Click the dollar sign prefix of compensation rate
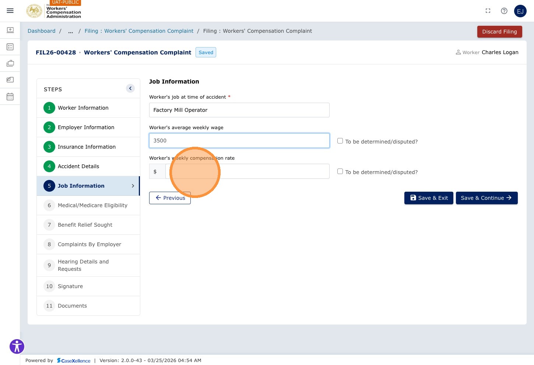The image size is (534, 365). pyautogui.click(x=157, y=171)
